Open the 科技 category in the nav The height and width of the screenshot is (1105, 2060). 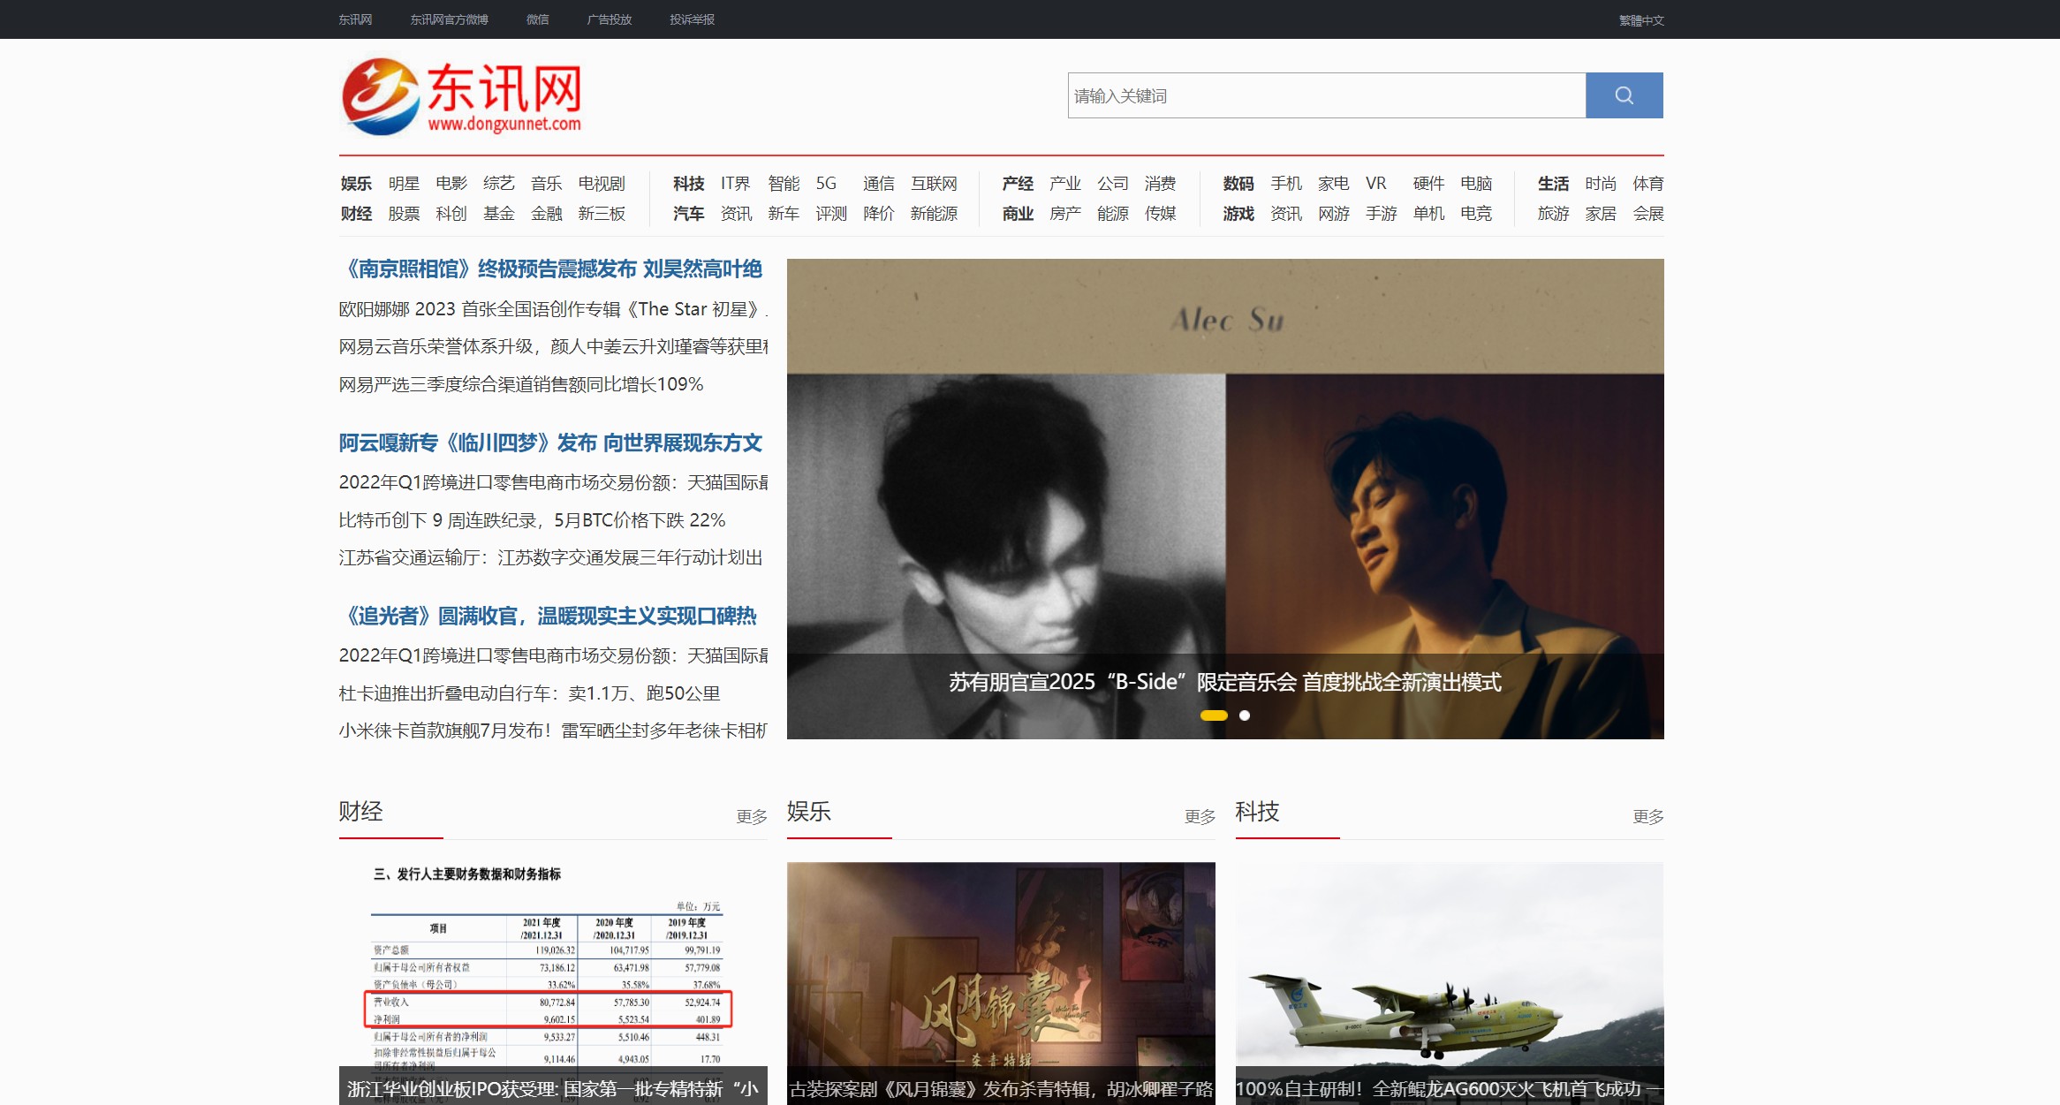click(689, 183)
